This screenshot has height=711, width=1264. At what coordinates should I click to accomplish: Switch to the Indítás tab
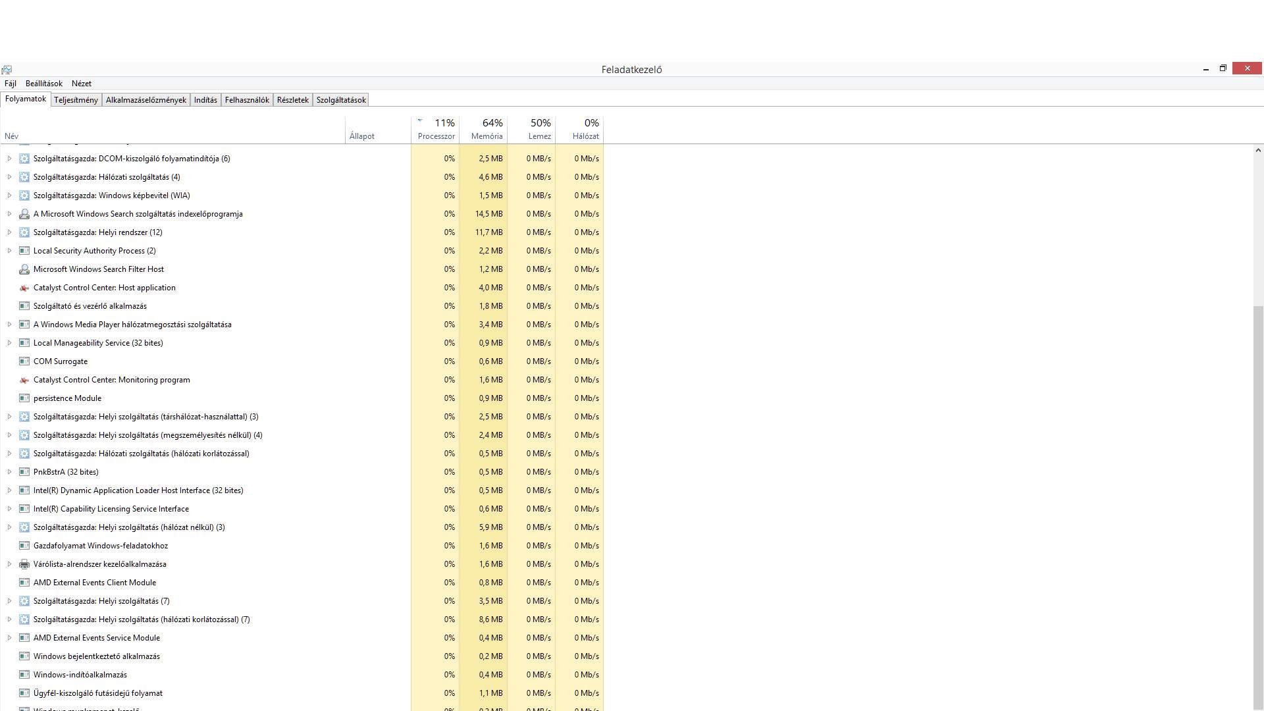[205, 100]
